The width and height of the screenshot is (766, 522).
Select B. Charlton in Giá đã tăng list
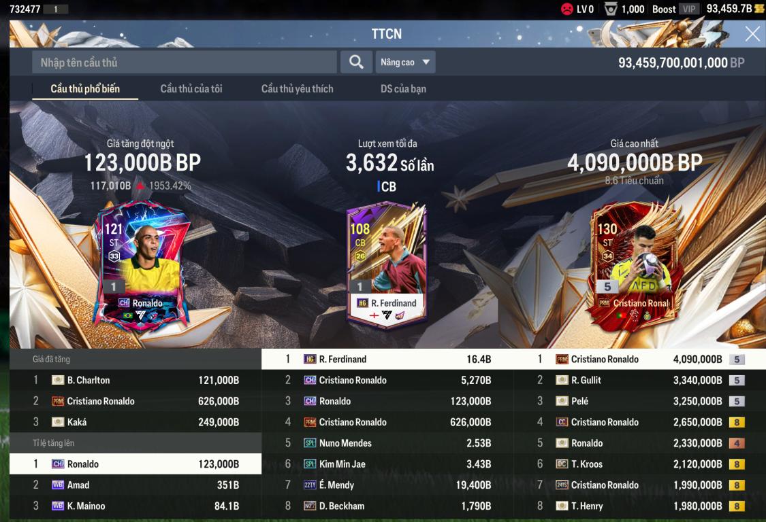pyautogui.click(x=135, y=380)
